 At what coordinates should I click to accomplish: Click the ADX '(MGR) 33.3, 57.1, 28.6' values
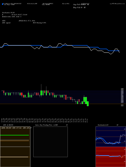pyautogui.click(x=27, y=21)
